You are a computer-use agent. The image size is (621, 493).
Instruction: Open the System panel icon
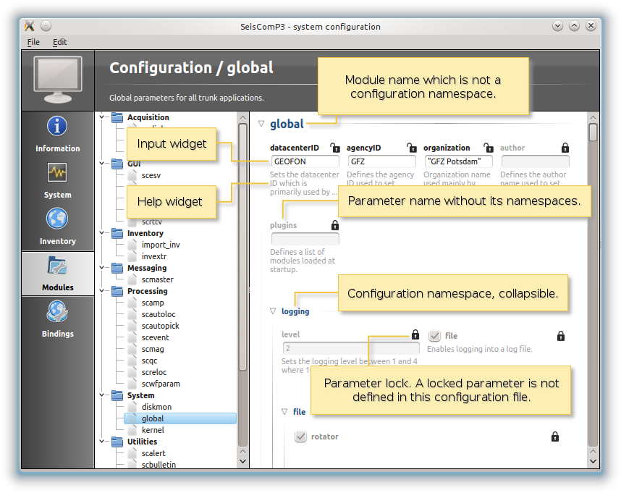[x=57, y=172]
